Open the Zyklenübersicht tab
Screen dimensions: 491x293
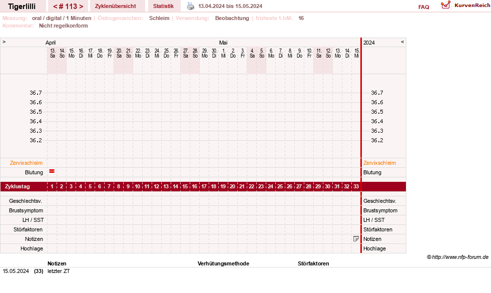pos(116,6)
